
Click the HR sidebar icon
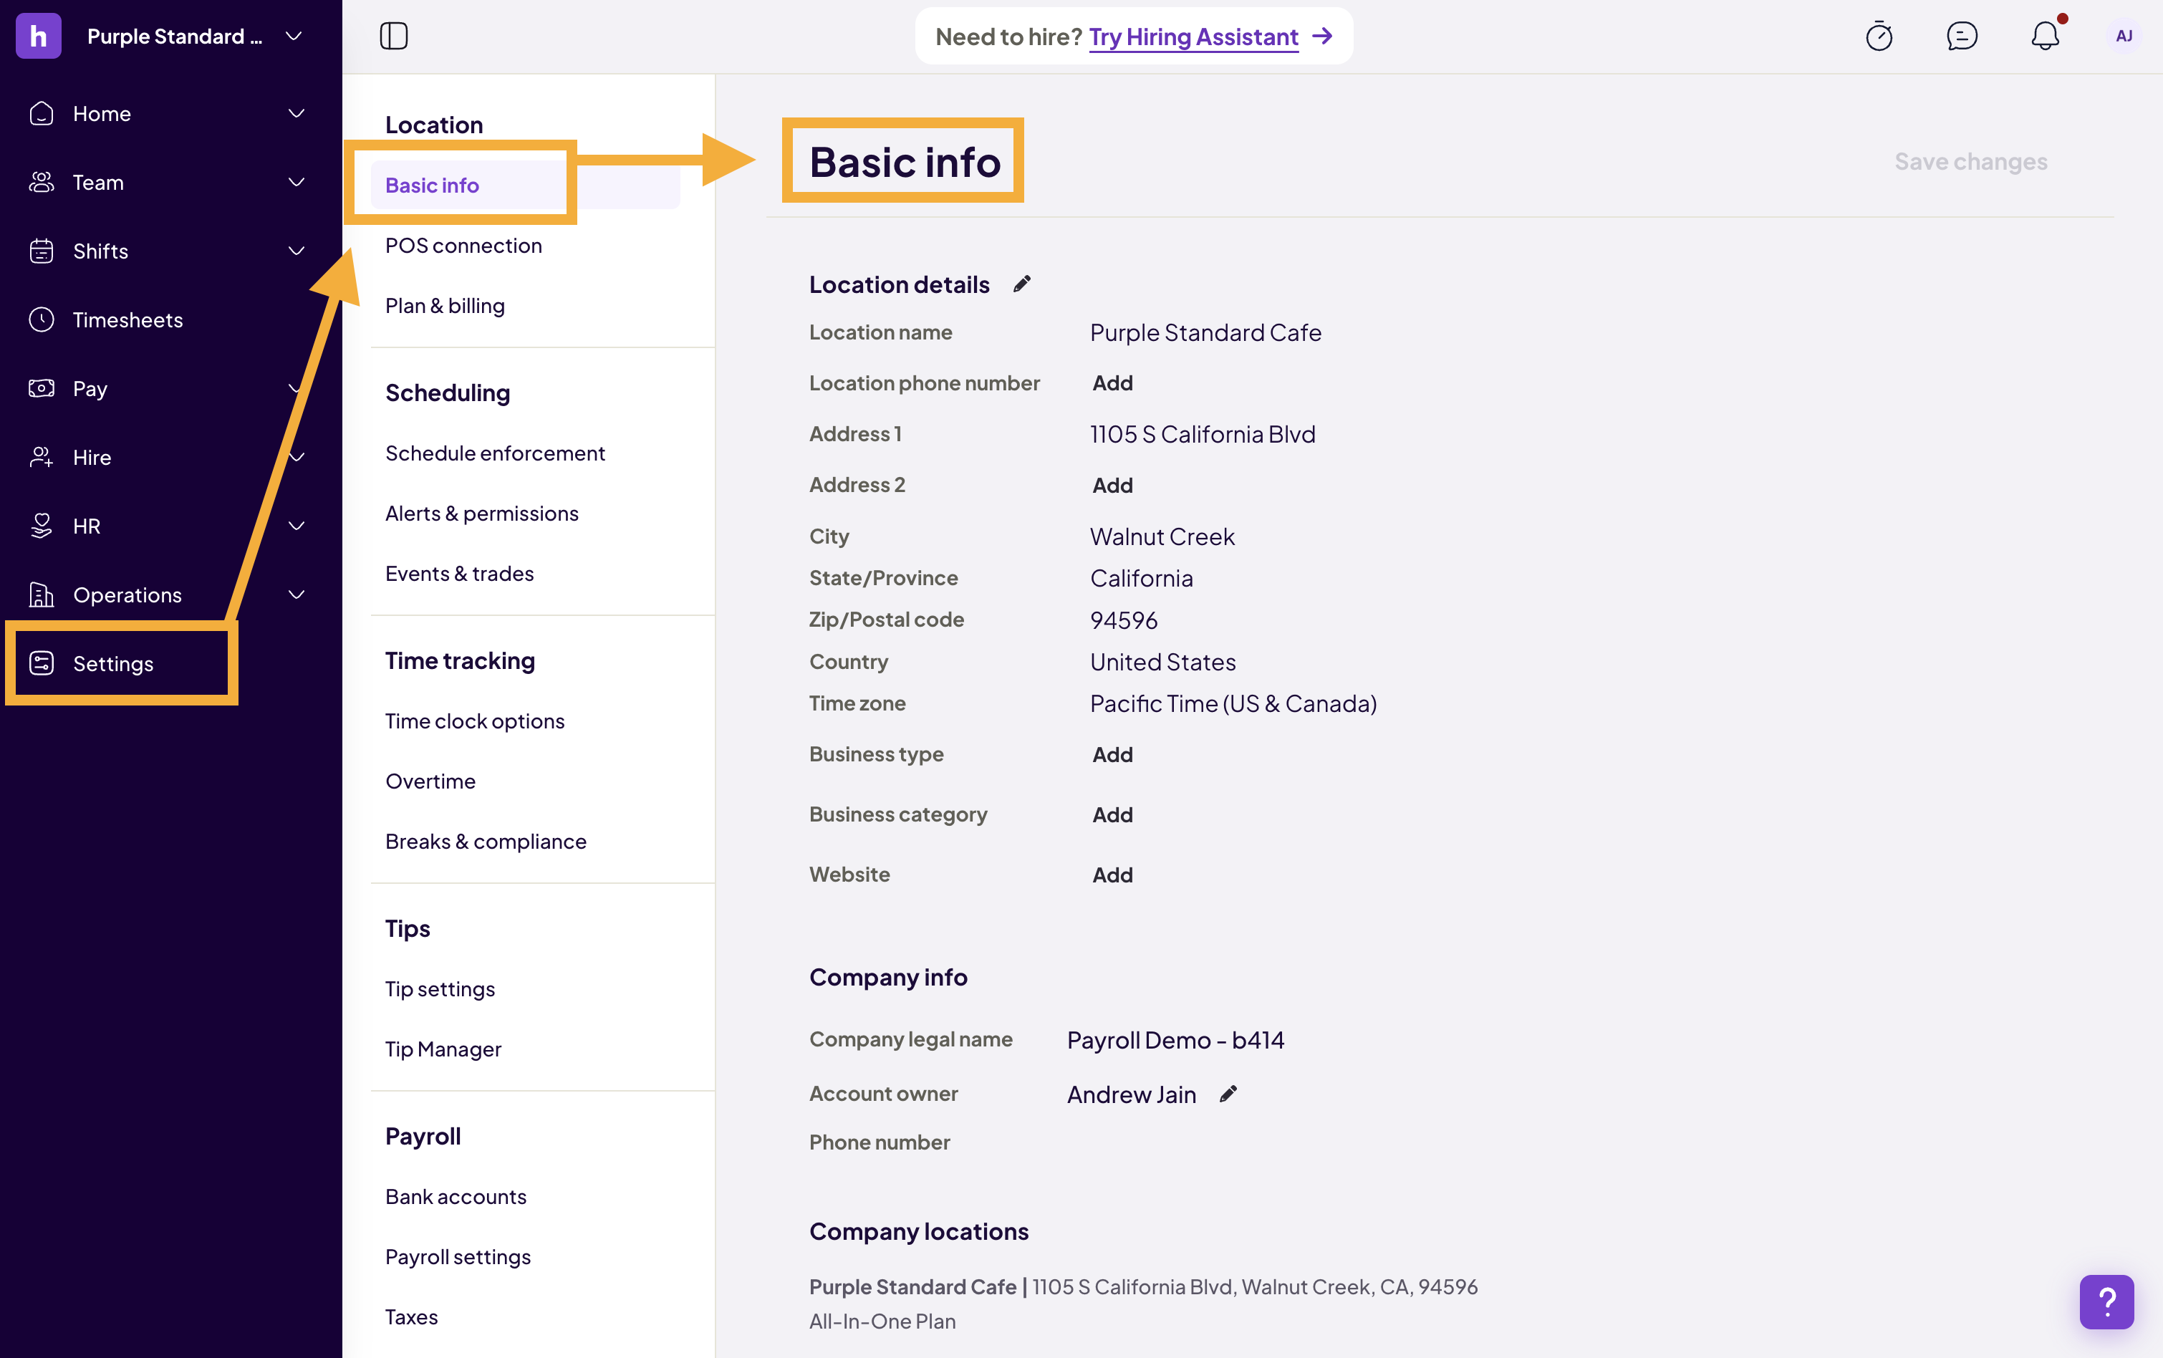42,526
